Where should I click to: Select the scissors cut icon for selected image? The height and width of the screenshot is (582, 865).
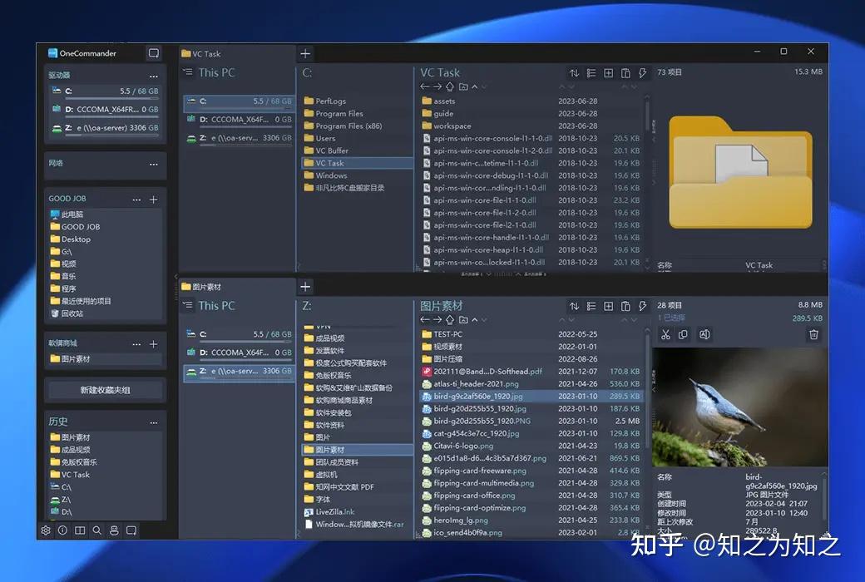click(x=666, y=334)
